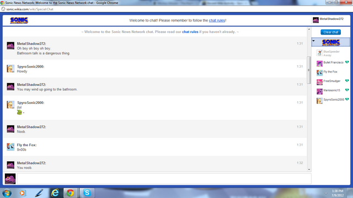The image size is (353, 198).
Task: Click the site info icon in address bar
Action: [x=3, y=9]
